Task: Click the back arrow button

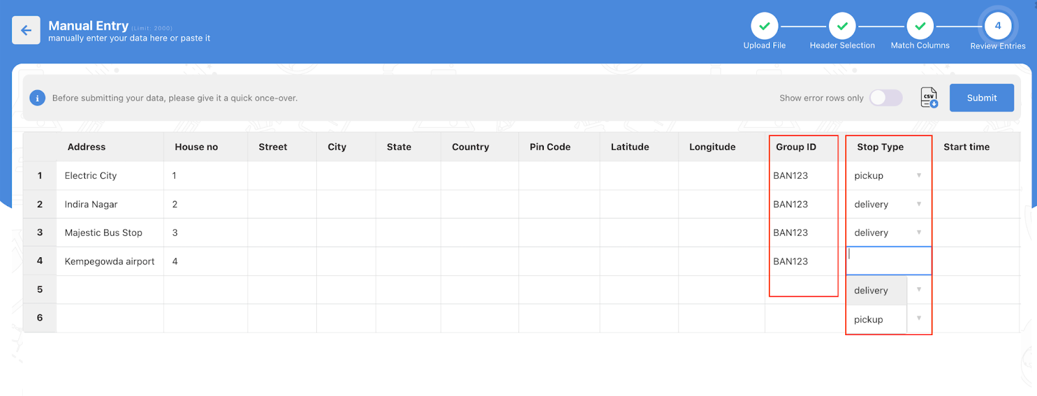Action: pos(26,30)
